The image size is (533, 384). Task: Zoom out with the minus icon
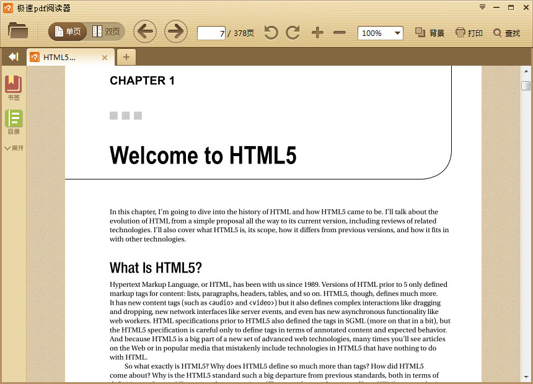coord(340,33)
